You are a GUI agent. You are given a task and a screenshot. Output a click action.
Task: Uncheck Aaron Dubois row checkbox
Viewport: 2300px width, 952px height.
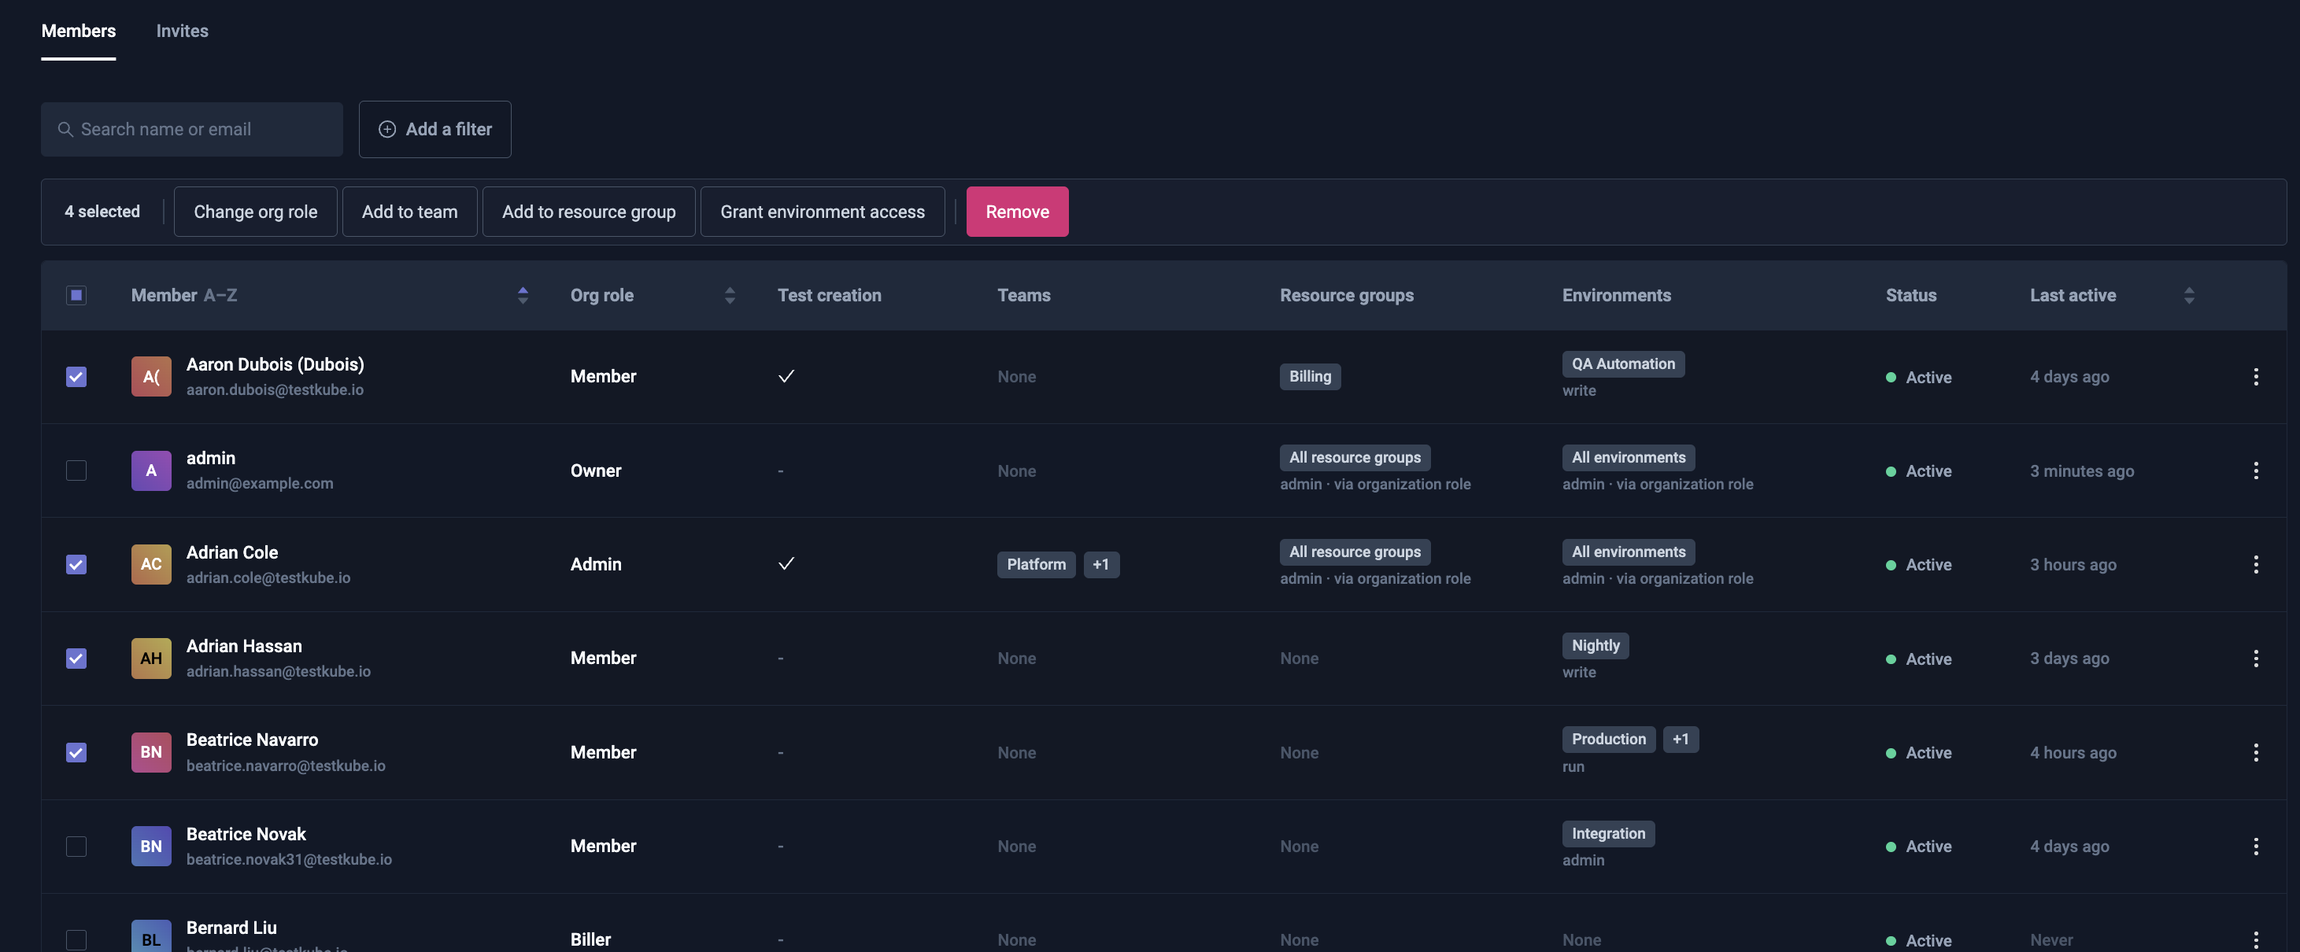[77, 377]
